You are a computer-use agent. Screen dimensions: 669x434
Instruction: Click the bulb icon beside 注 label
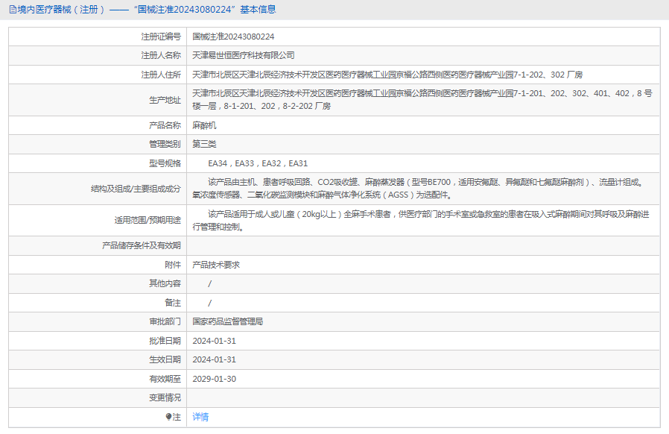[x=169, y=417]
